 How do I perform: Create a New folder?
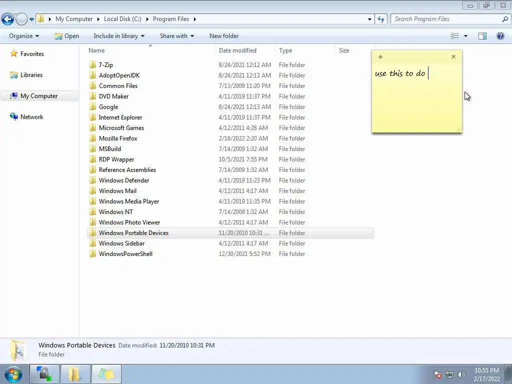click(224, 36)
